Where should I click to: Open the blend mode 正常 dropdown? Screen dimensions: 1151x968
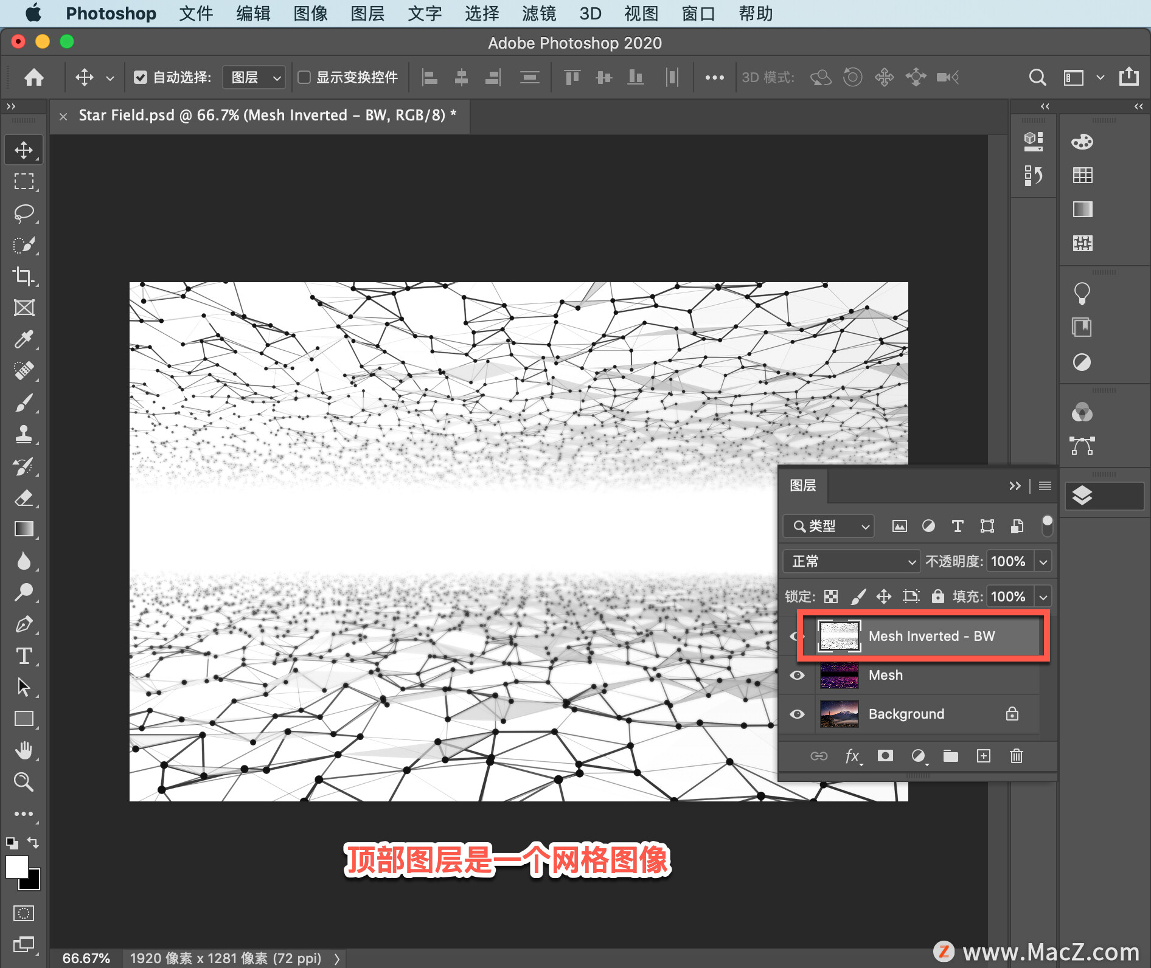pyautogui.click(x=851, y=561)
